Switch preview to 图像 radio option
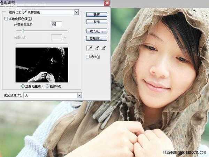The image size is (209, 157). coord(48,86)
